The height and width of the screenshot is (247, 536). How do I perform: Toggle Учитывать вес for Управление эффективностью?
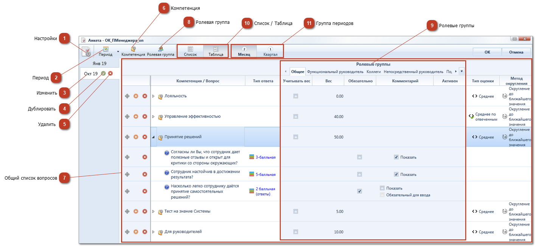coord(296,117)
